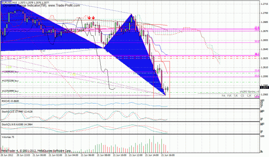The image size is (269, 157).
Task: Select the right red down arrow signal
Action: point(93,18)
